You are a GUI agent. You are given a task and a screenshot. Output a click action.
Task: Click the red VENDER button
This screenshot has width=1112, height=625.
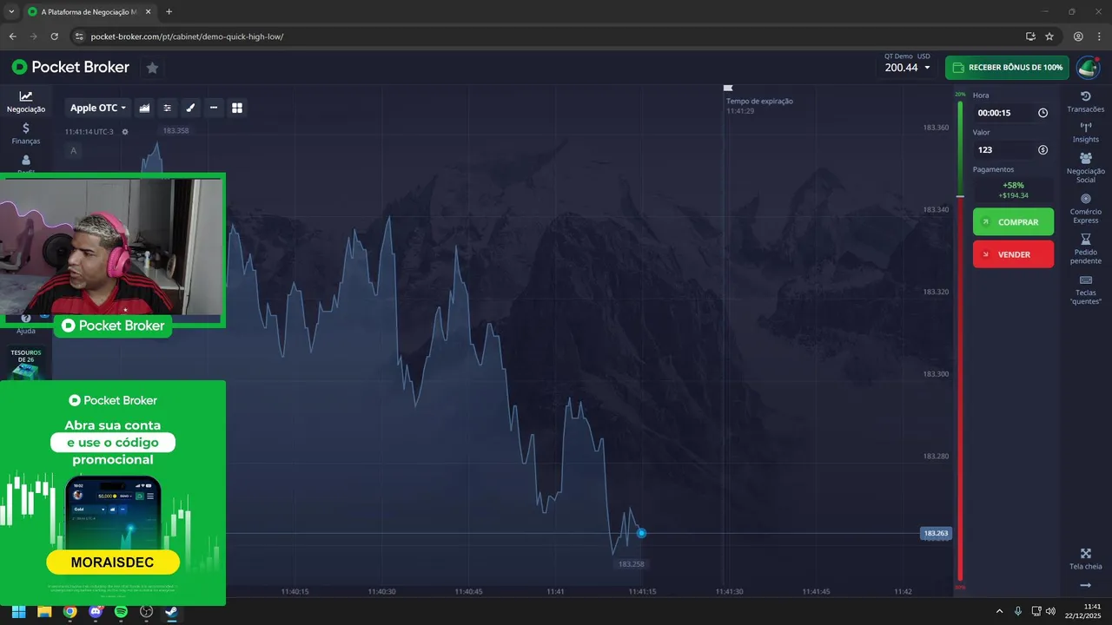click(x=1013, y=254)
